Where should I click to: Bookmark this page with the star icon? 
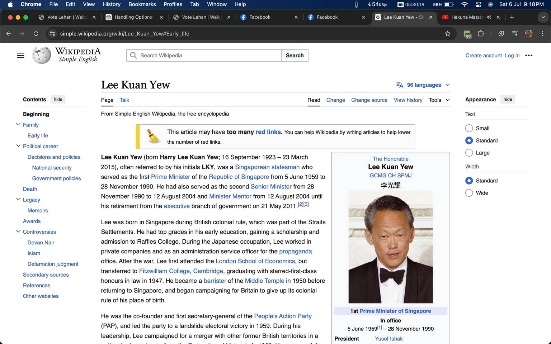tap(448, 34)
